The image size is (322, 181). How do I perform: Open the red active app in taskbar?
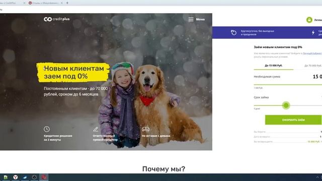click(x=44, y=177)
